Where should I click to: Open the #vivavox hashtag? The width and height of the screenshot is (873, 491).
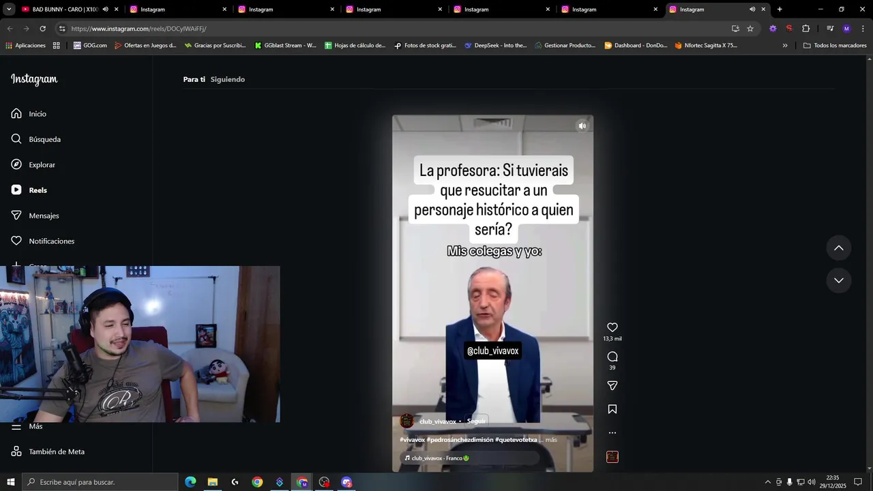coord(413,440)
